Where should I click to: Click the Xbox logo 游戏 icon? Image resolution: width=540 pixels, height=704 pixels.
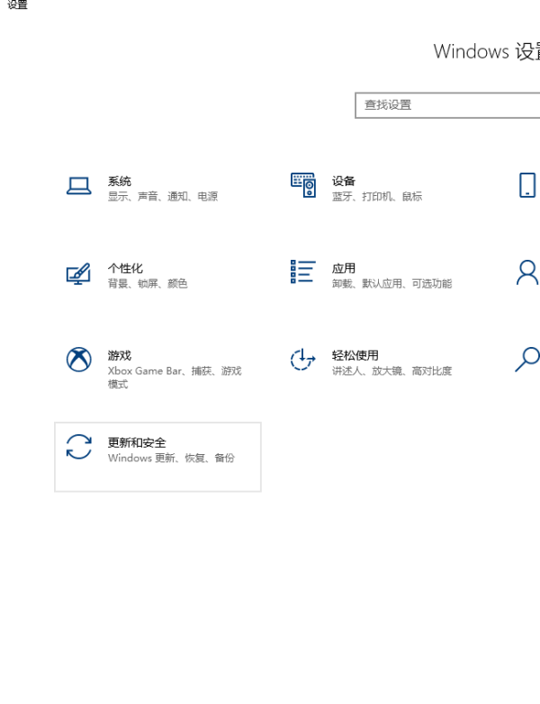tap(79, 360)
